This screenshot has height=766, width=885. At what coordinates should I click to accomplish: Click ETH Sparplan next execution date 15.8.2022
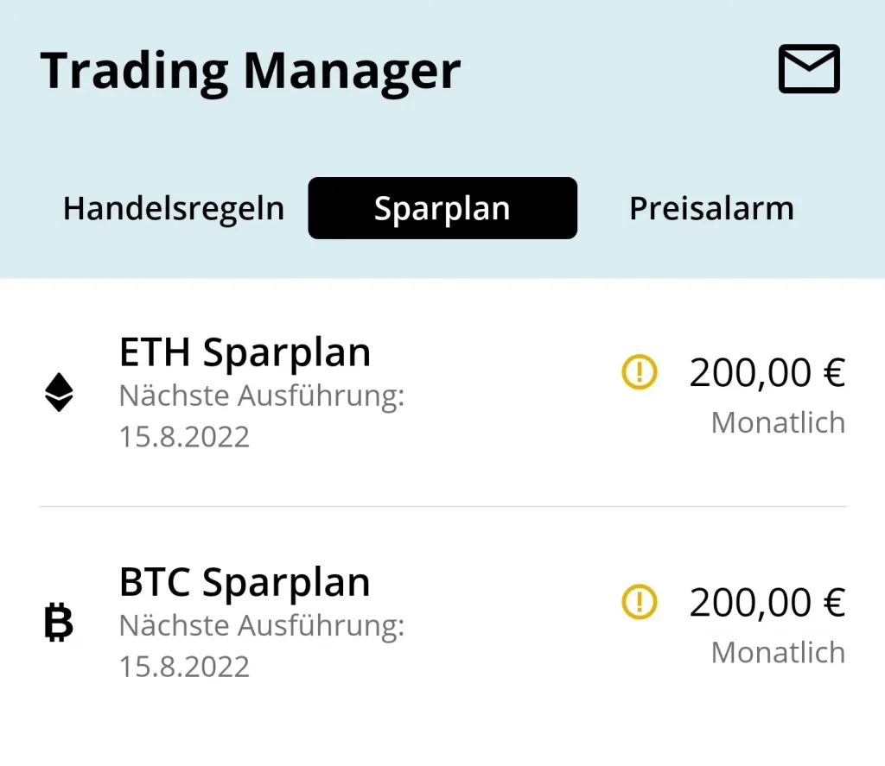(184, 436)
